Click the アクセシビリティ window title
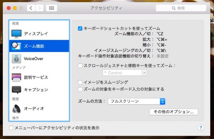Image resolution: width=214 pixels, height=139 pixels. pos(106,8)
